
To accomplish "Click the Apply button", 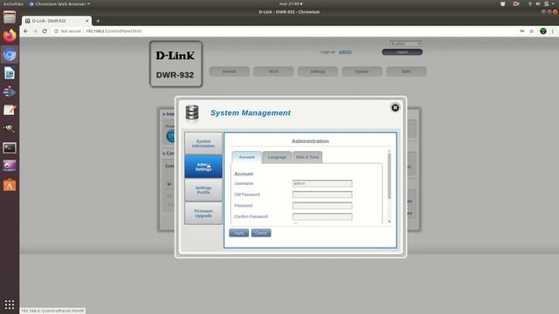I will (x=238, y=233).
